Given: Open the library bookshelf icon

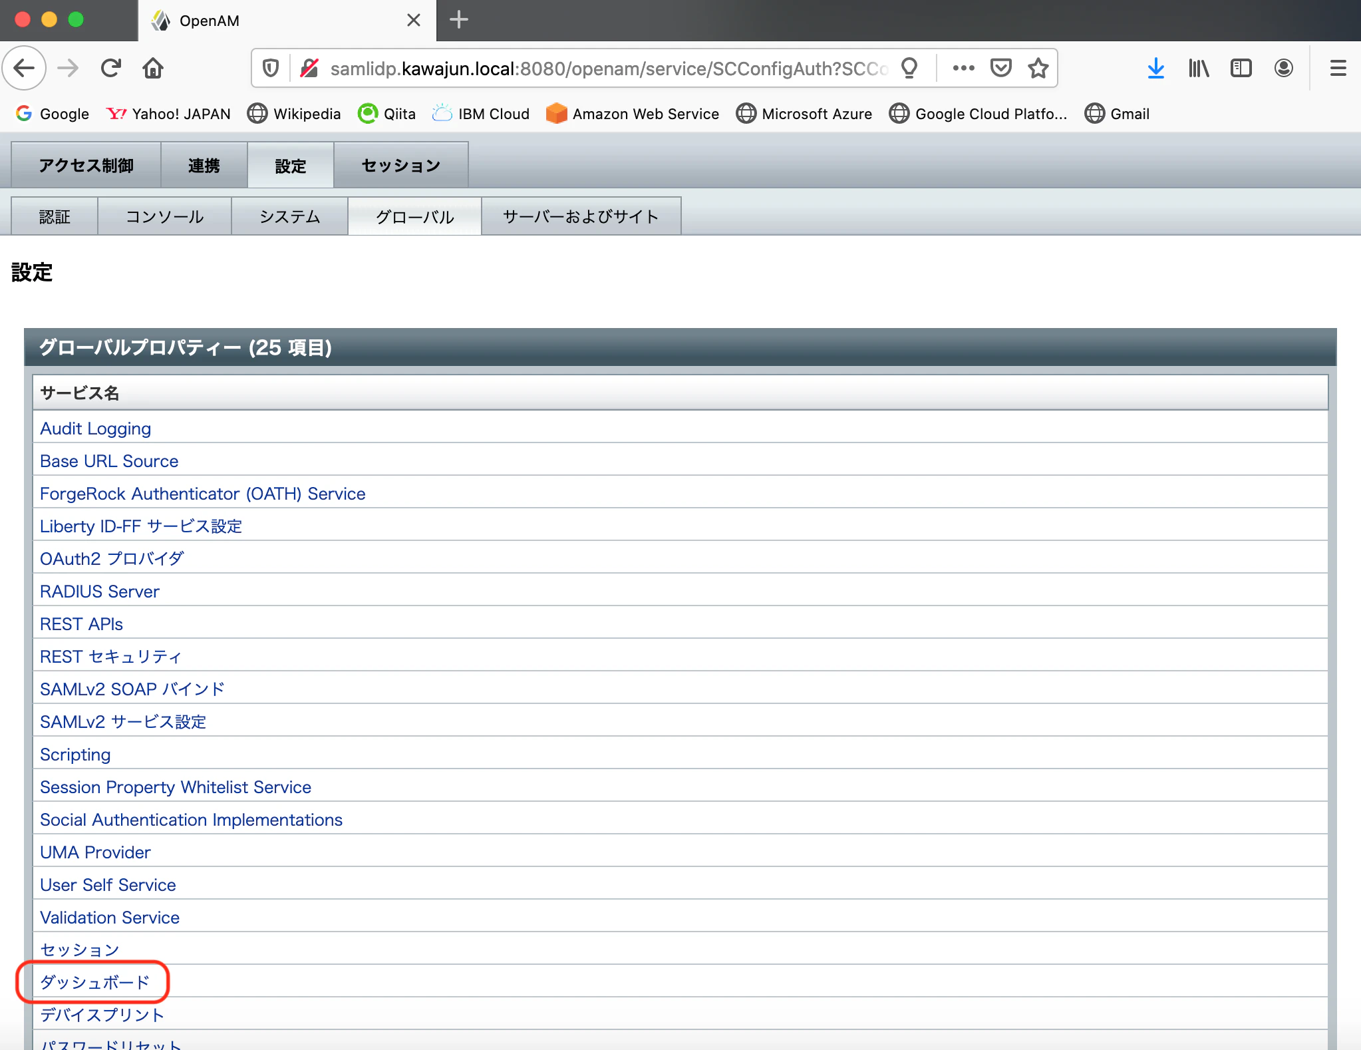Looking at the screenshot, I should [x=1199, y=68].
